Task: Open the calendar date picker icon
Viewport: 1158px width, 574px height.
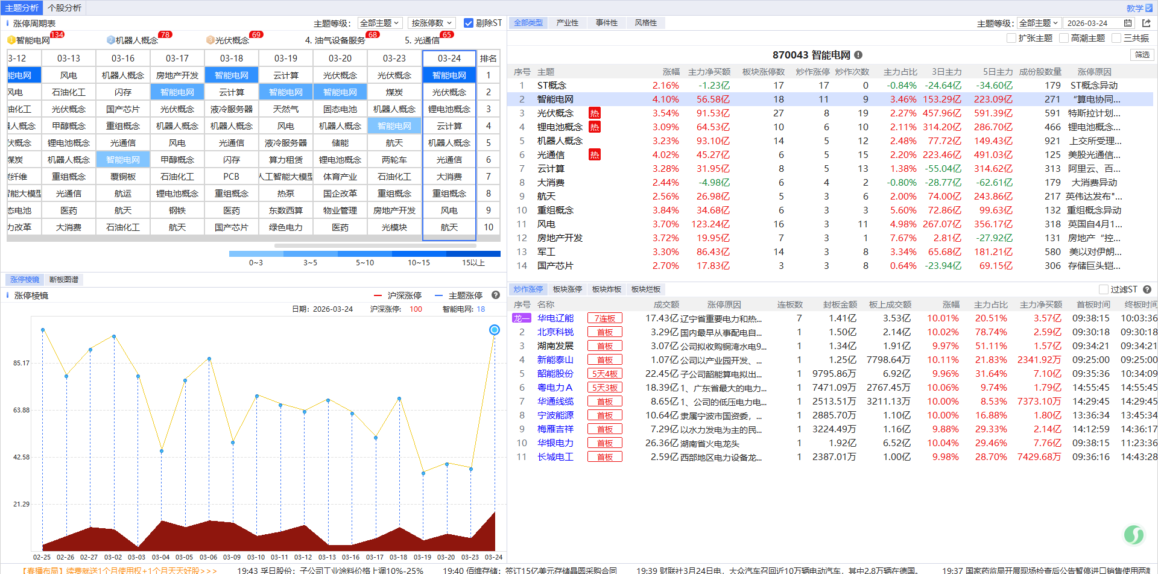Action: [x=1128, y=23]
